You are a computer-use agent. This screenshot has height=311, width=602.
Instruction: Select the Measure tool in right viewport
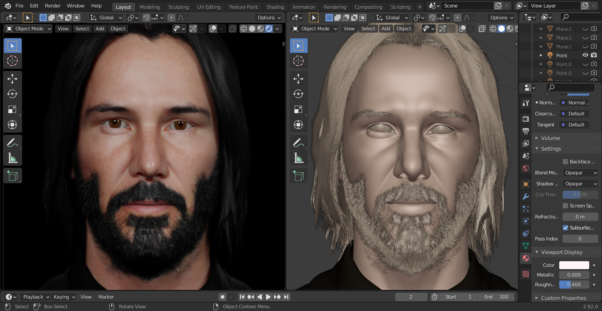[298, 158]
